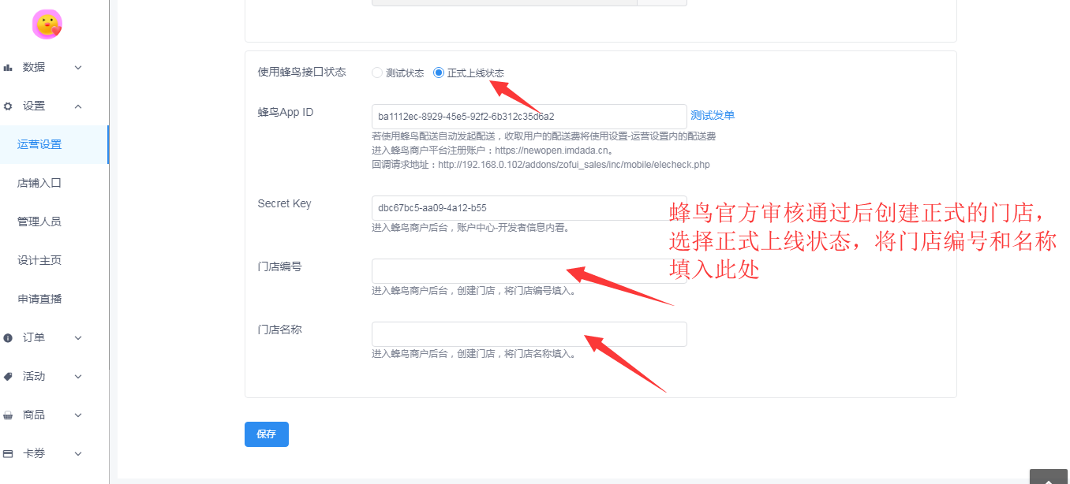Image resolution: width=1070 pixels, height=484 pixels.
Task: Click the basket icon beside 商品
Action: 8,415
